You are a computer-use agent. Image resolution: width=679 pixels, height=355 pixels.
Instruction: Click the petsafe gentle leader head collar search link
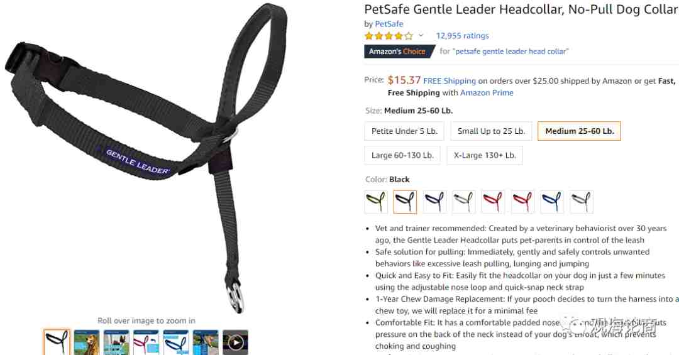click(x=510, y=51)
